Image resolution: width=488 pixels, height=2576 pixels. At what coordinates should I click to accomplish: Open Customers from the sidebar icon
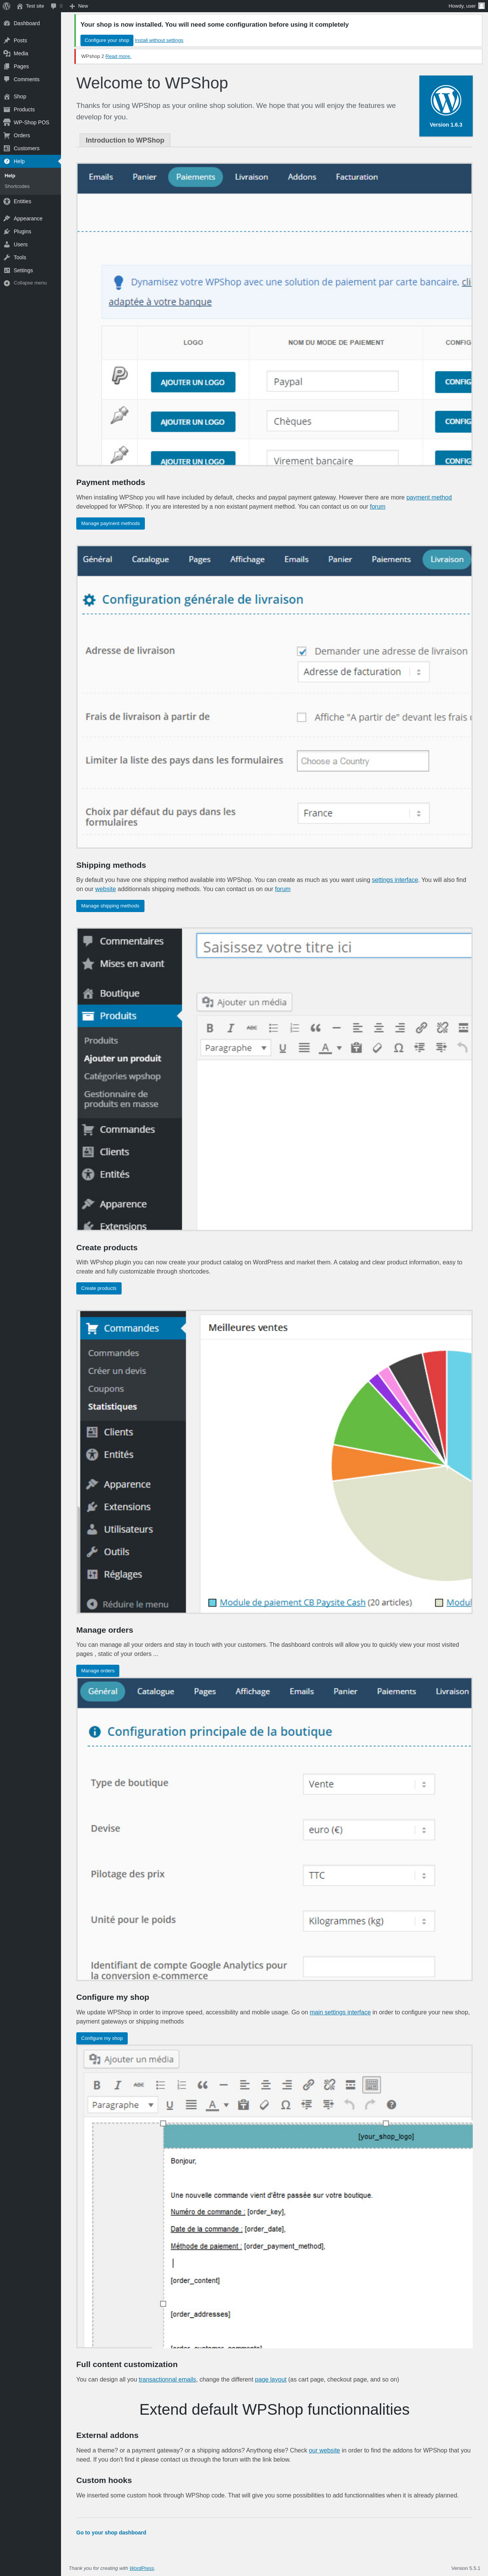click(7, 148)
